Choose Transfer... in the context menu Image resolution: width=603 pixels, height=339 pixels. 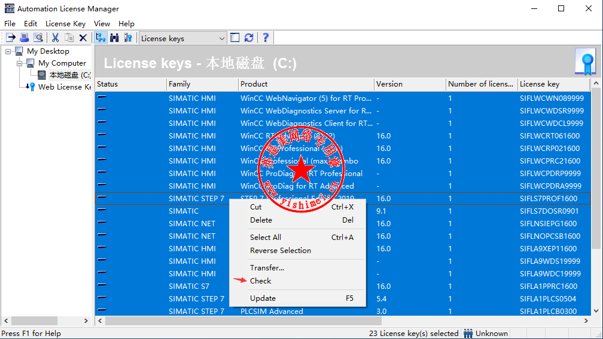[297, 267]
